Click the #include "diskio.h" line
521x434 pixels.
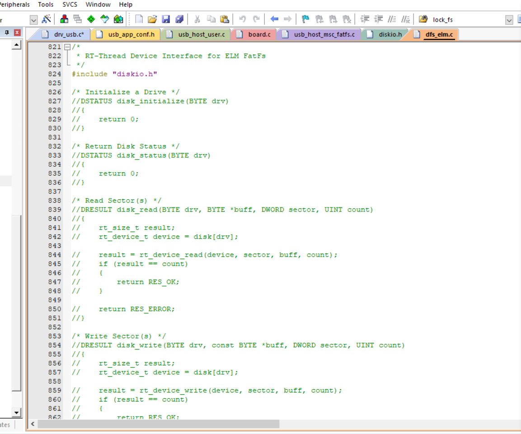point(114,74)
